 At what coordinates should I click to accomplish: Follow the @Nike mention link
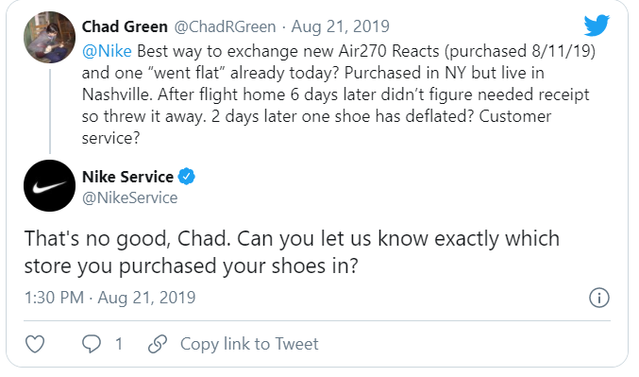(107, 51)
